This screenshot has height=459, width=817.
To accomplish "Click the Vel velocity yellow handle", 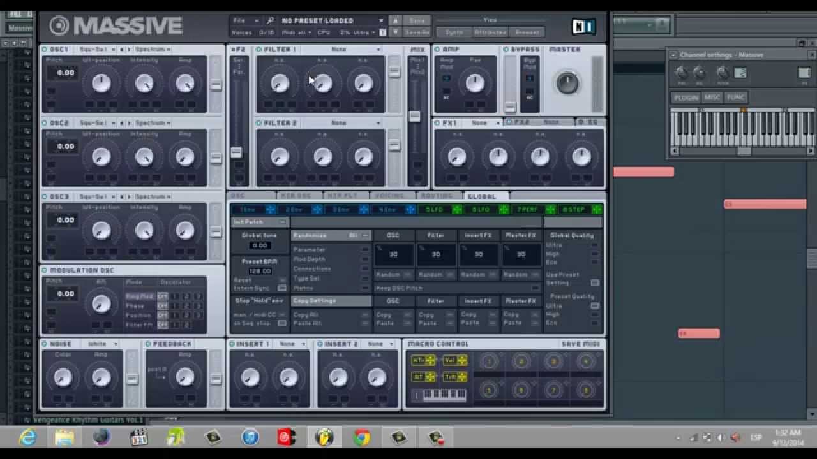I will (462, 360).
